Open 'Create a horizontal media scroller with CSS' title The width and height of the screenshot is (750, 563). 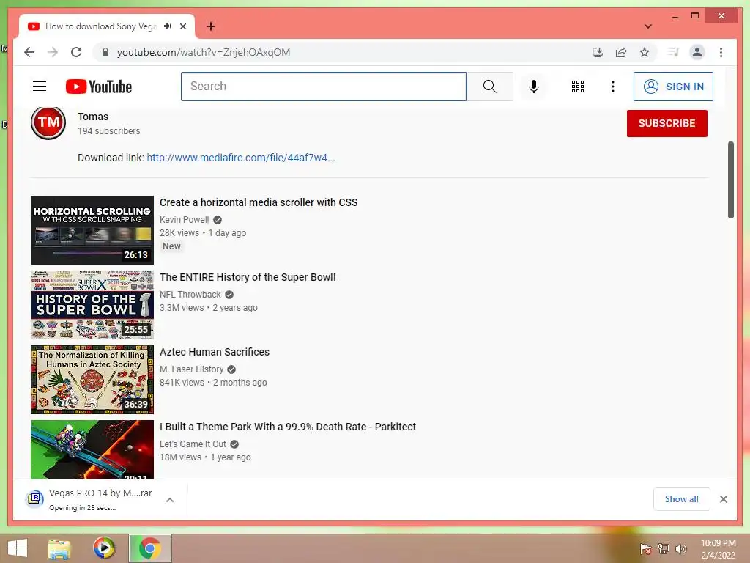(259, 202)
